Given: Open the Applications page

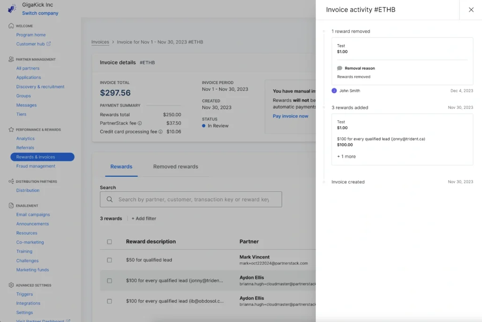Looking at the screenshot, I should [28, 78].
